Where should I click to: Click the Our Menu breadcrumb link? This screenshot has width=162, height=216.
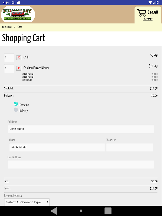coord(7,27)
